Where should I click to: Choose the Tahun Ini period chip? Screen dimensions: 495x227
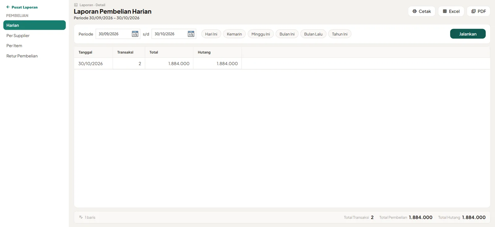340,34
